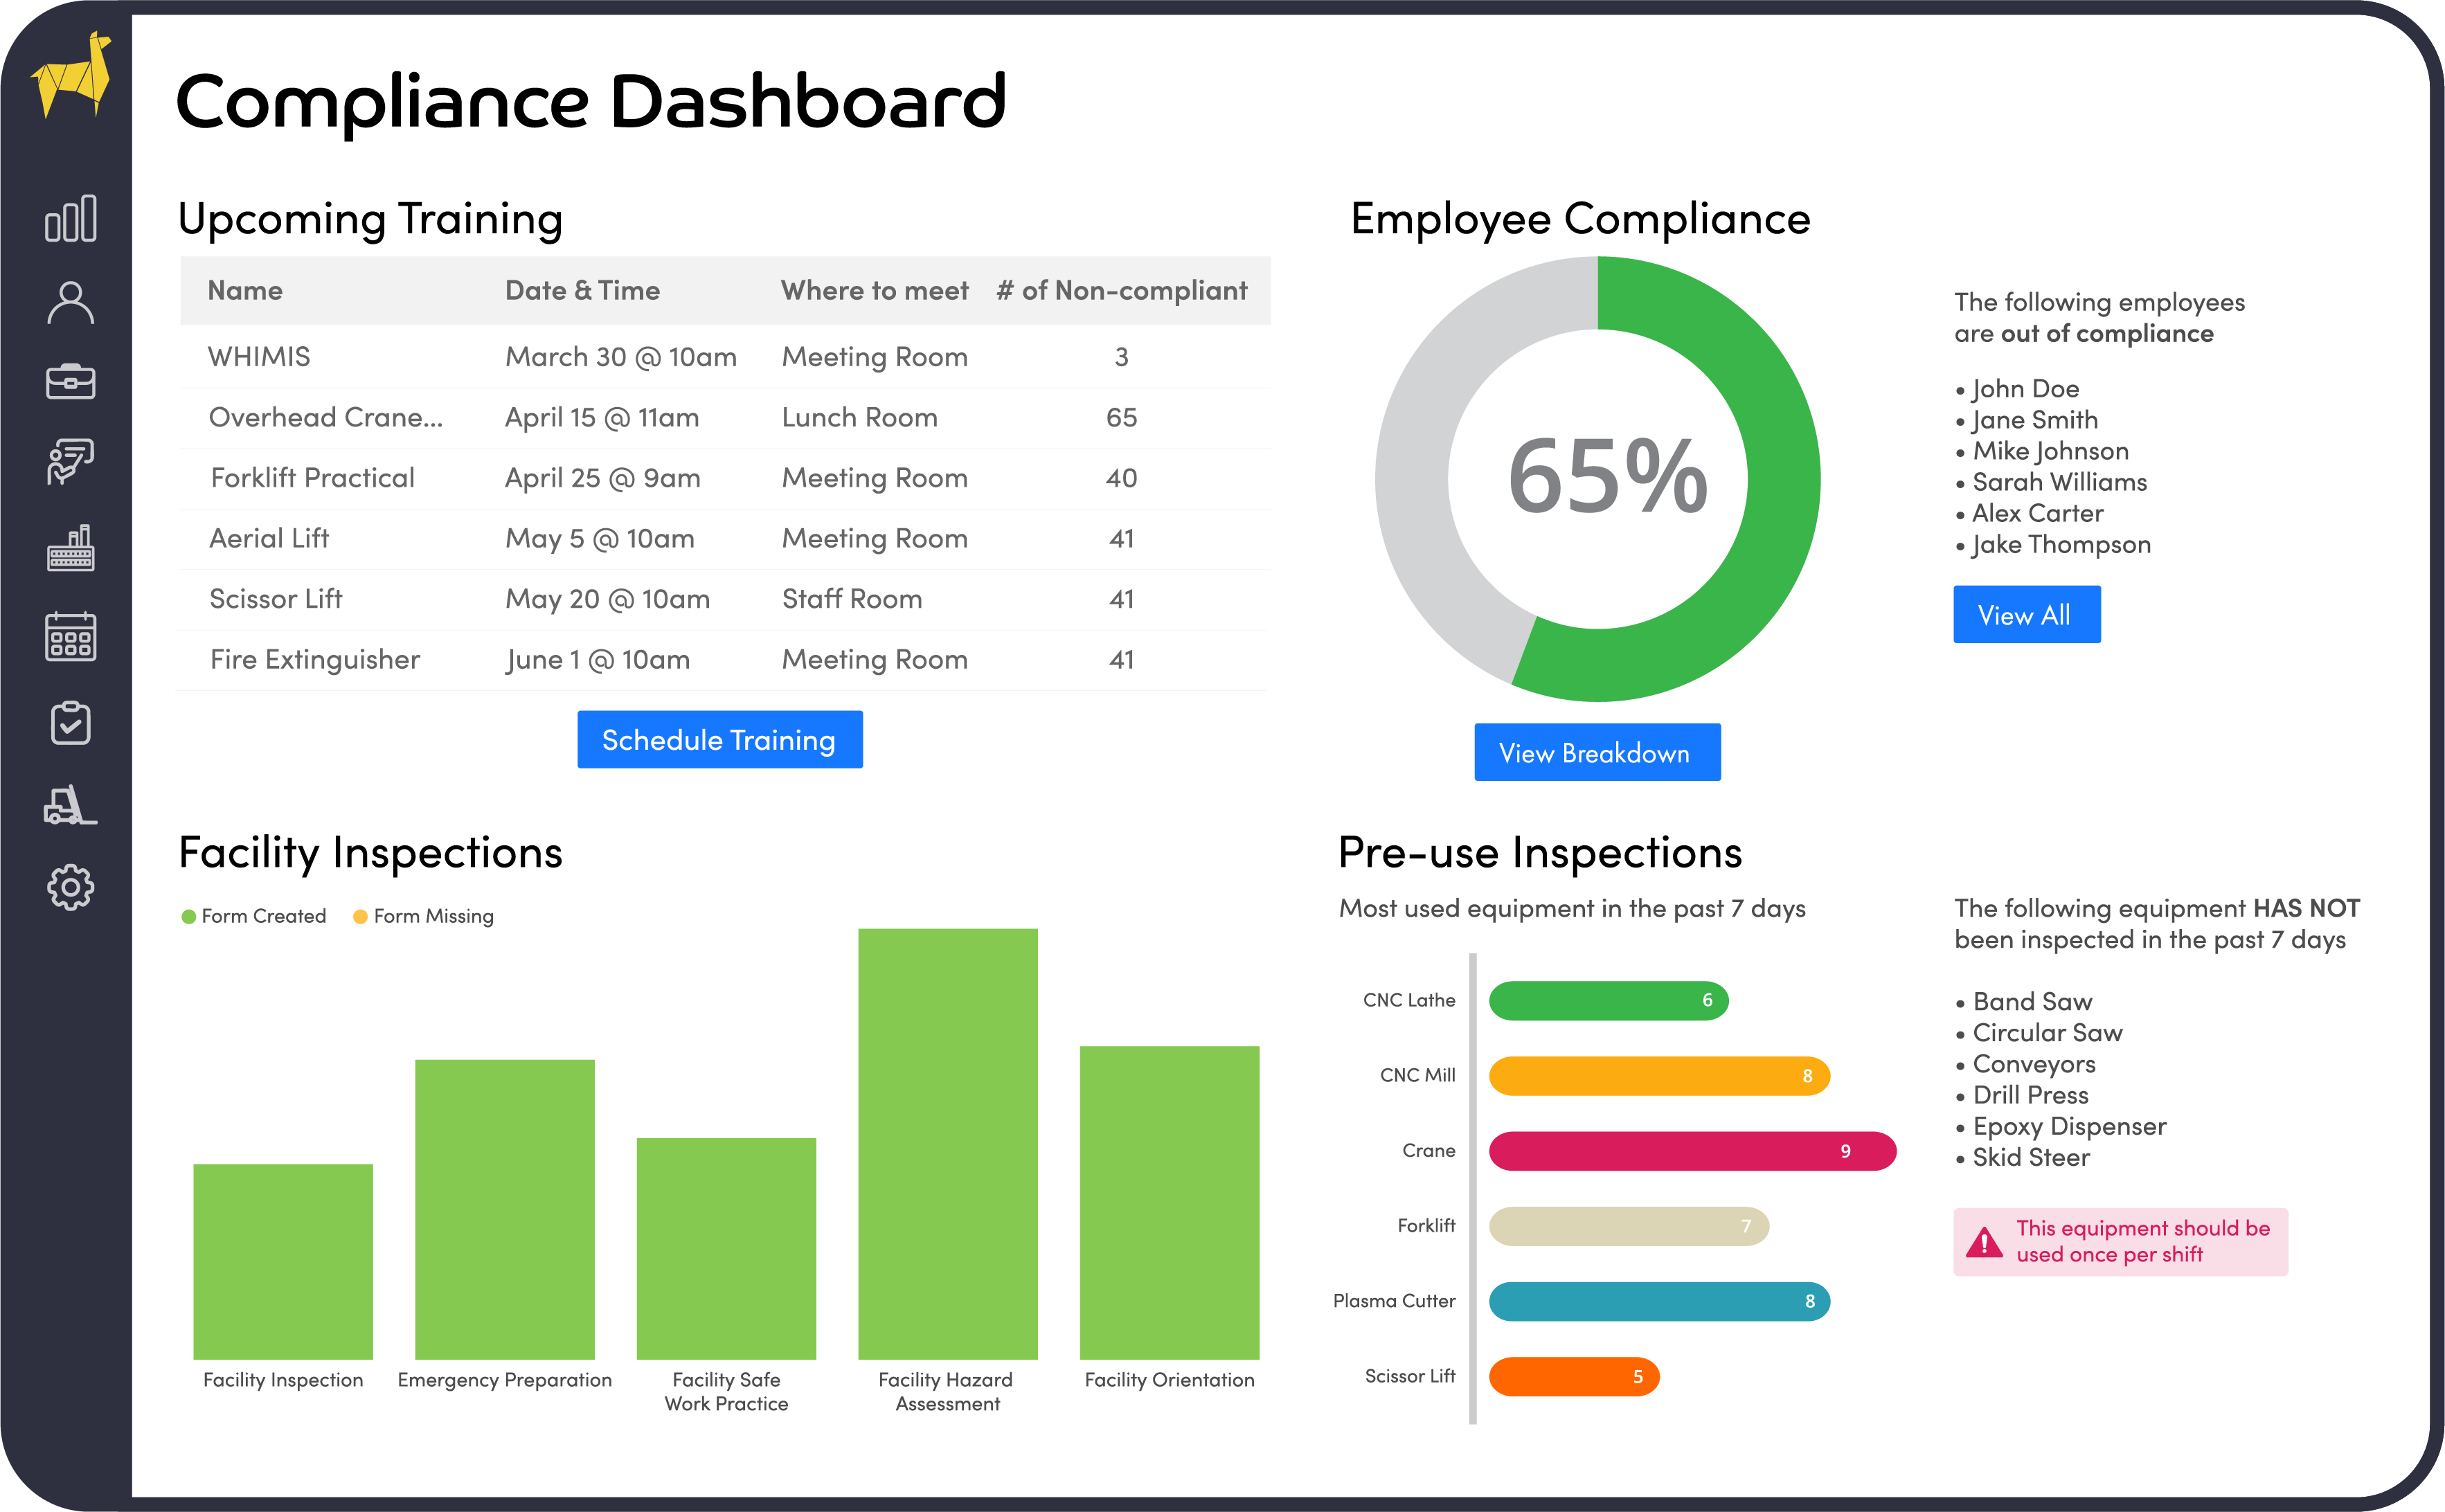Screen dimensions: 2445x1512
Task: Click the CNC Mill orange bar
Action: (1659, 1076)
